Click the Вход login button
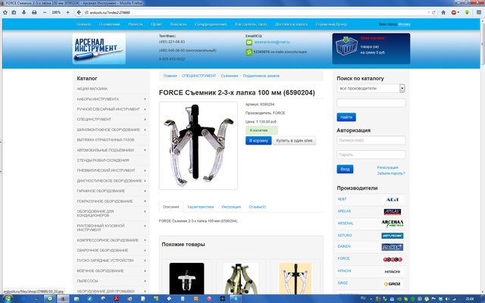The image size is (485, 303). (345, 169)
